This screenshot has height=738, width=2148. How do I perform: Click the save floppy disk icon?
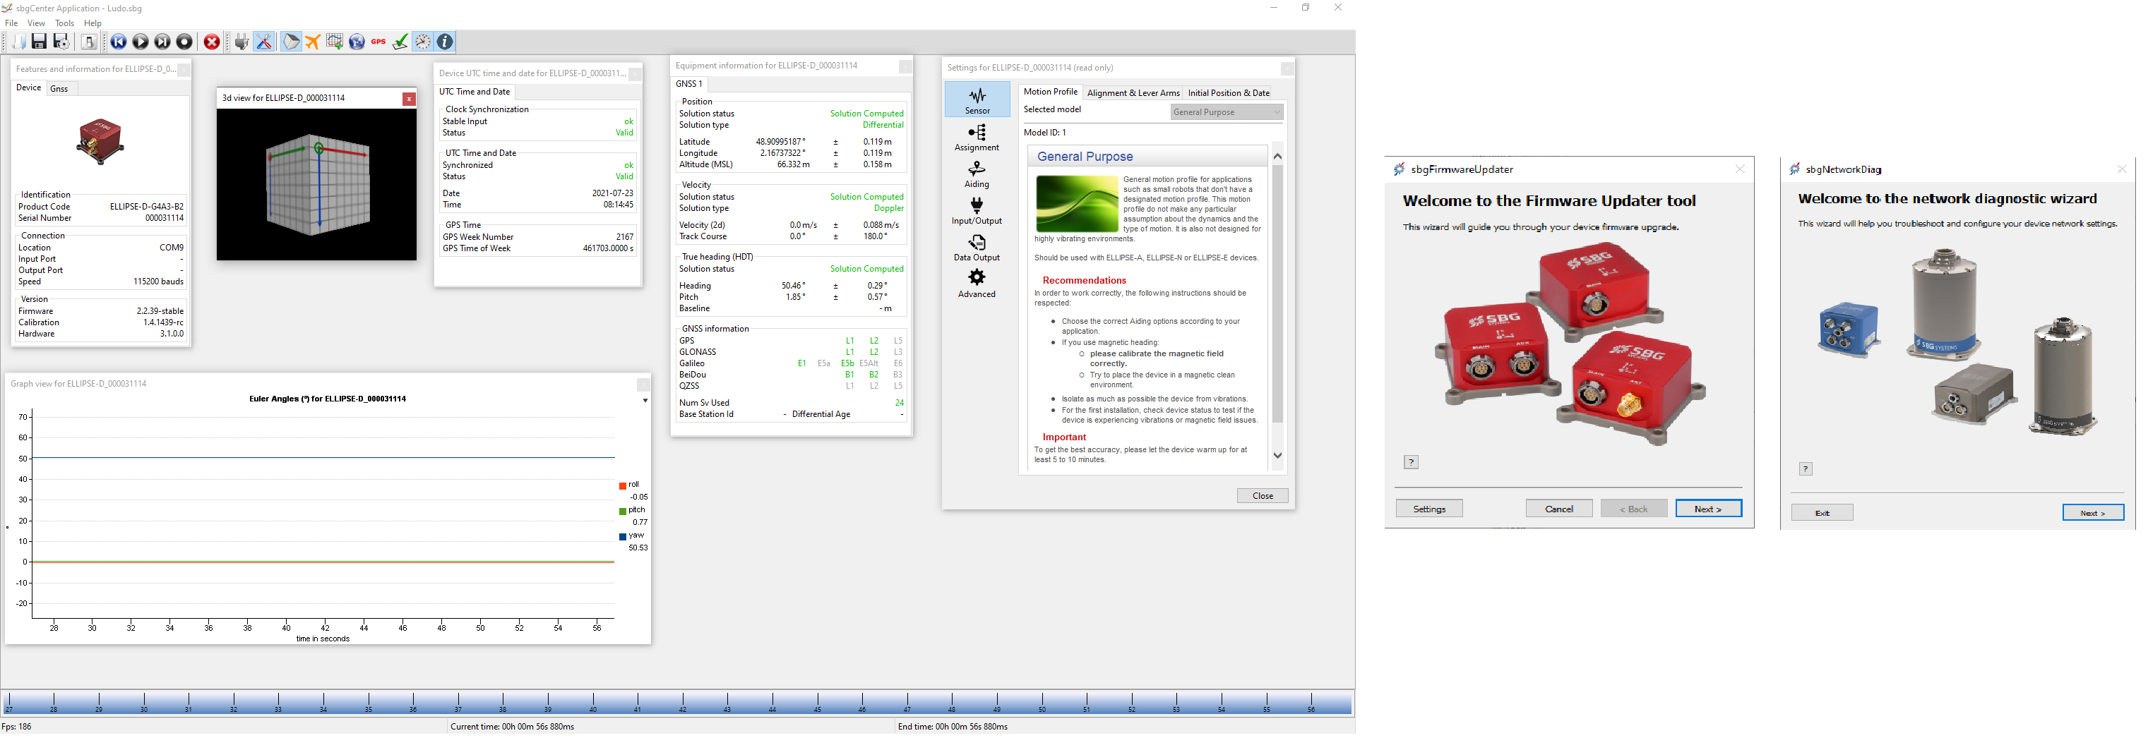point(38,42)
